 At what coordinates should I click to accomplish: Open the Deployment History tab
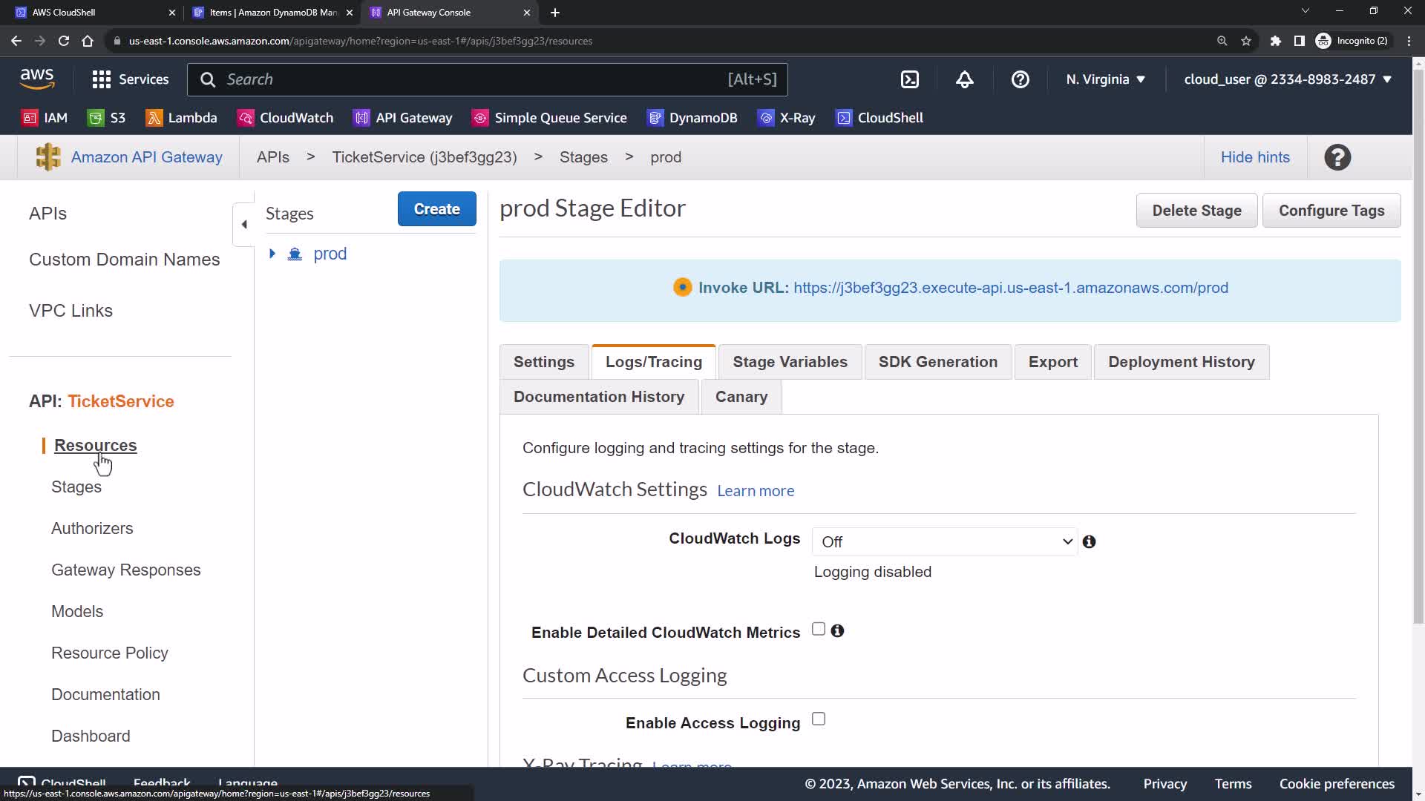1181,362
